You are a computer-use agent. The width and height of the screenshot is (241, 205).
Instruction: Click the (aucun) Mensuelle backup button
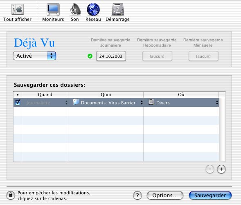coord(203,56)
